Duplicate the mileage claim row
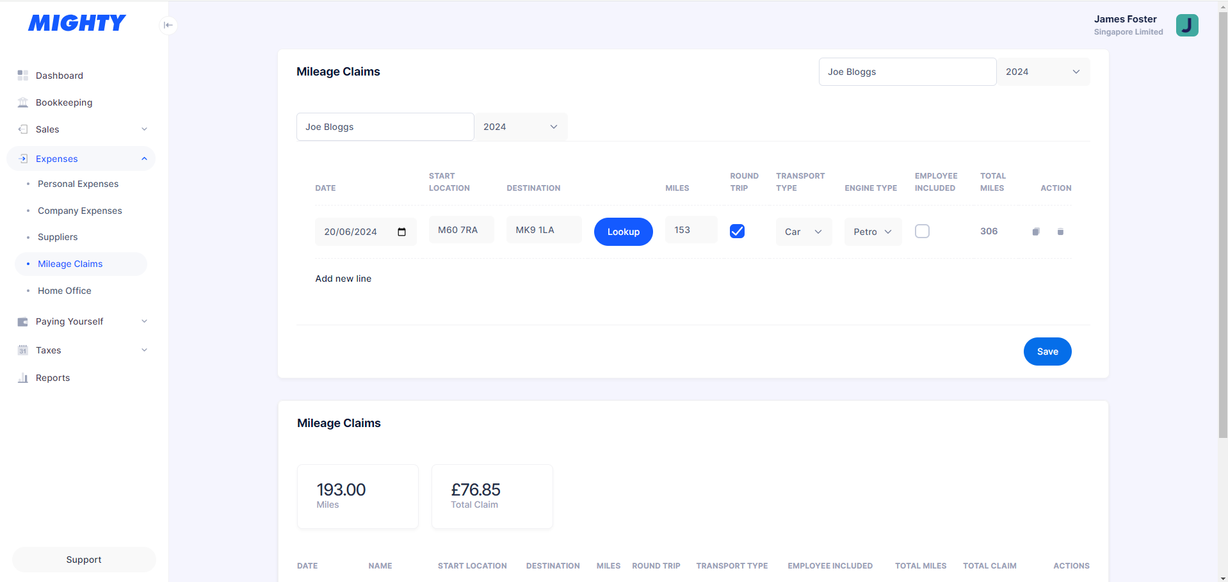This screenshot has height=582, width=1228. click(1035, 232)
